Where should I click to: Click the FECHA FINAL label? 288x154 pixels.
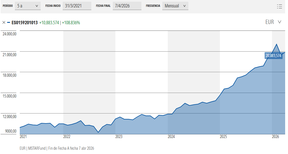103,6
